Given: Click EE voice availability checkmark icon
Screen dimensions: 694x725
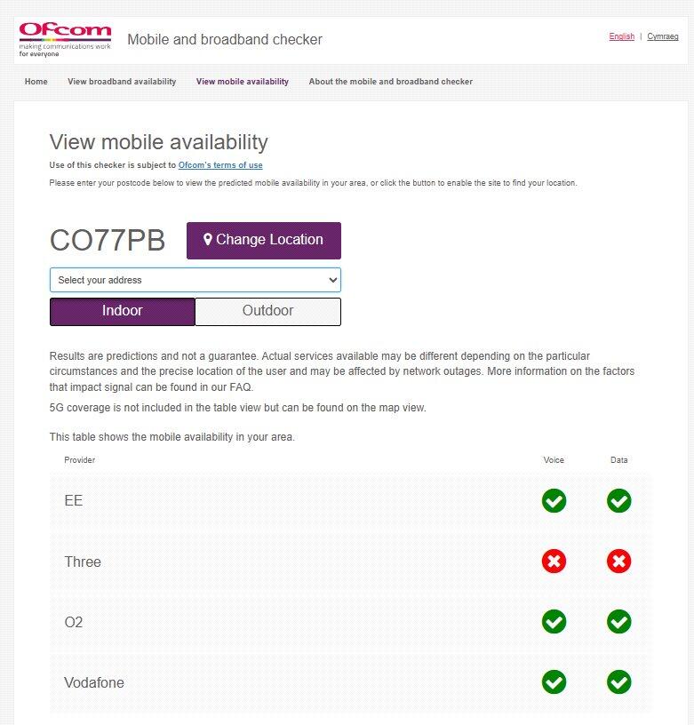Looking at the screenshot, I should (x=554, y=501).
